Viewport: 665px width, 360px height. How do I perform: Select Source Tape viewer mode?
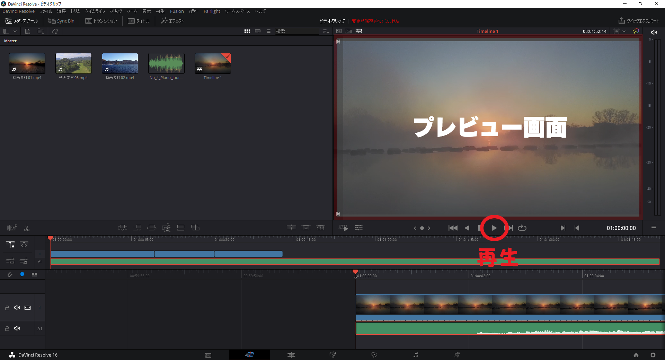pos(349,31)
